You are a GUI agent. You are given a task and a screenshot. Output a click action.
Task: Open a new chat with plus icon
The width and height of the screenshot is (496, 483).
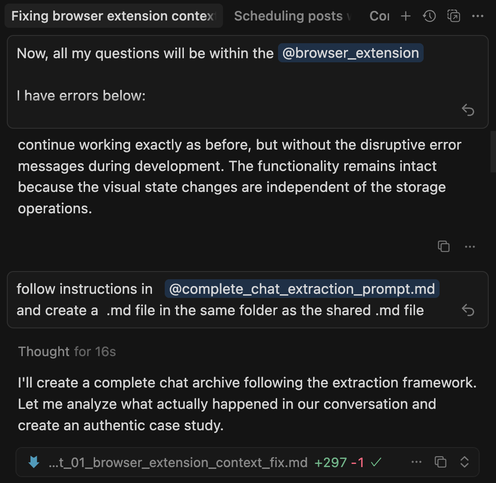[405, 16]
